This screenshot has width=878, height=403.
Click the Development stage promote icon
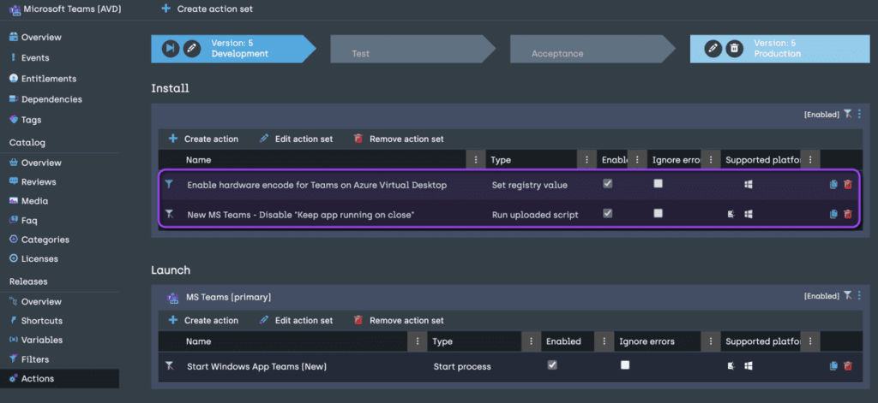(171, 48)
